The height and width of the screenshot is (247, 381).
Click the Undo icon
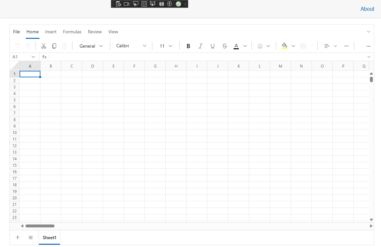18,46
